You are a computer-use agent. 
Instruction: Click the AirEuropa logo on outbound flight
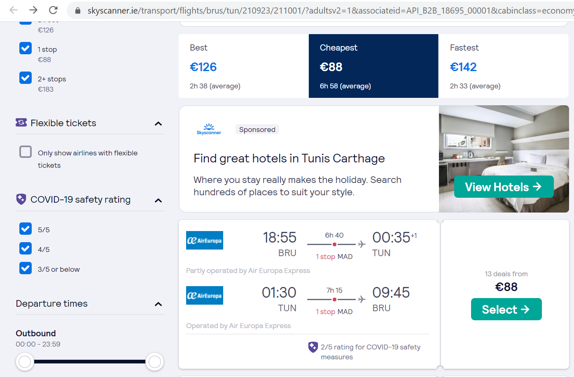click(x=205, y=240)
